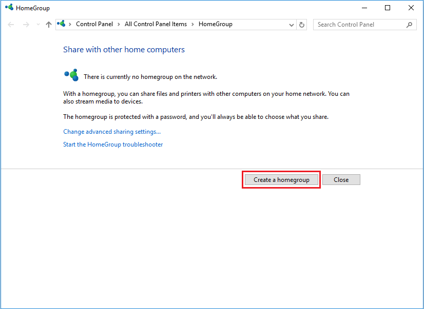Start the HomeGroup troubleshooter
The image size is (424, 309).
click(x=113, y=145)
